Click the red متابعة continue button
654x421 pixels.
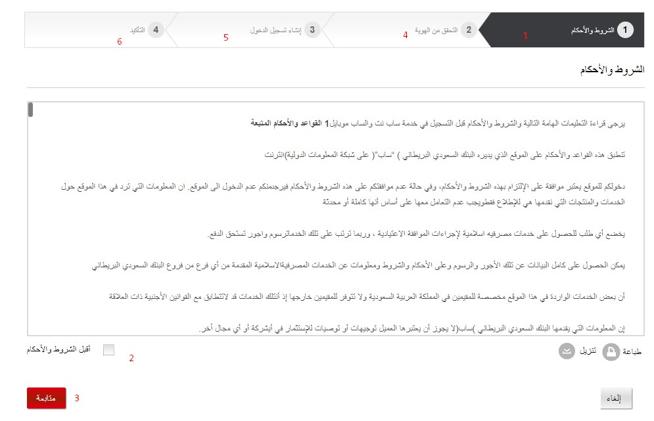[x=46, y=398]
